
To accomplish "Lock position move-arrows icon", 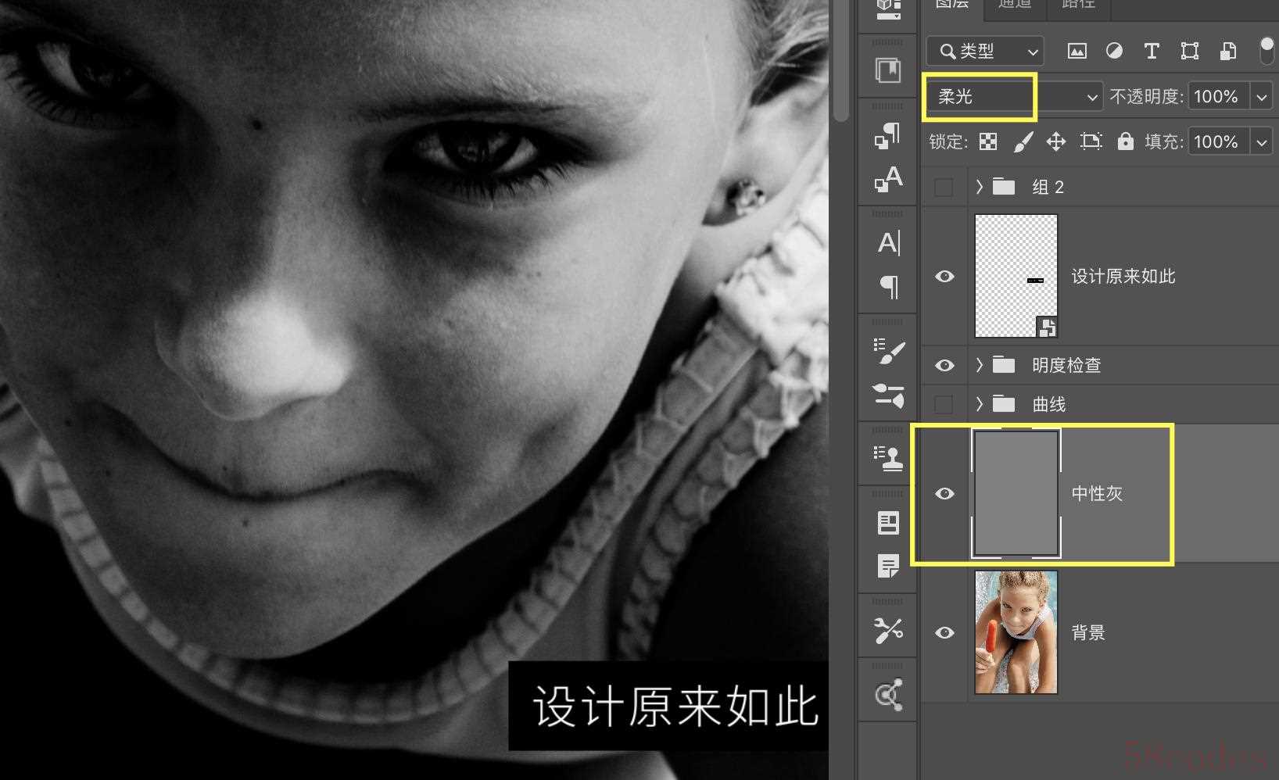I will click(x=1056, y=141).
